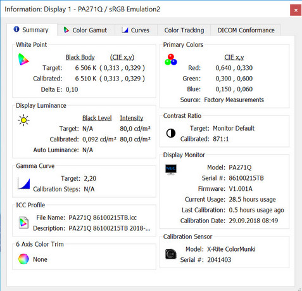Click Last Calibration 0.5 hours usage ago
The height and width of the screenshot is (291, 302).
(256, 210)
